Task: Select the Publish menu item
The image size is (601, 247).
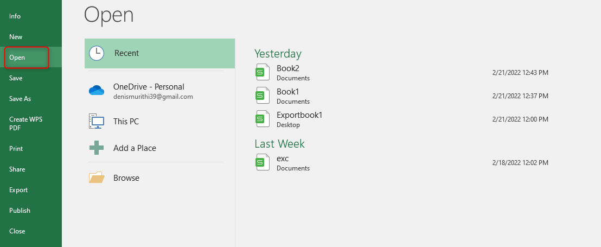Action: click(x=20, y=211)
